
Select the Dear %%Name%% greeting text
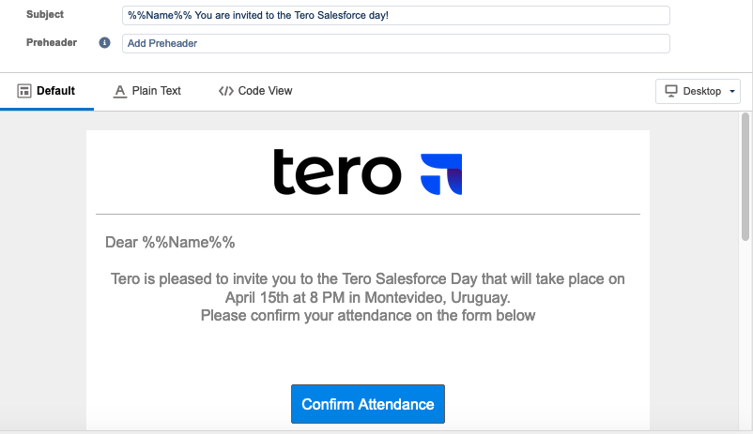click(170, 243)
